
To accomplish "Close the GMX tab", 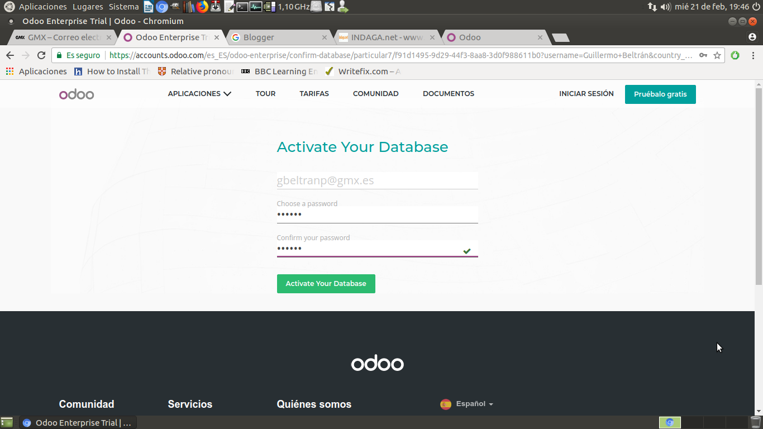I will tap(109, 37).
